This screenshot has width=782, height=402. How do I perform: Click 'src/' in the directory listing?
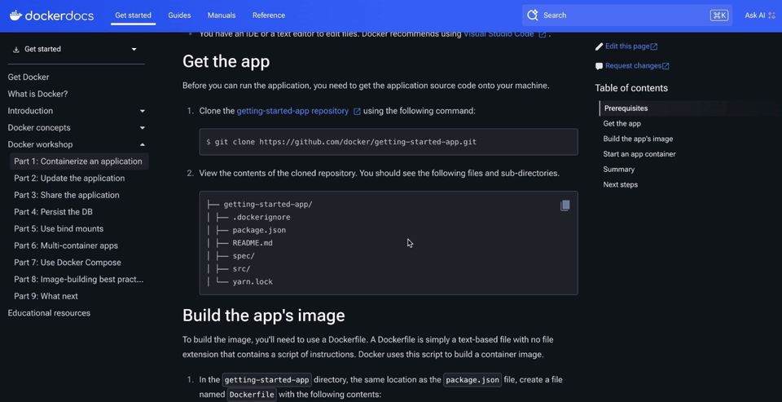(241, 269)
